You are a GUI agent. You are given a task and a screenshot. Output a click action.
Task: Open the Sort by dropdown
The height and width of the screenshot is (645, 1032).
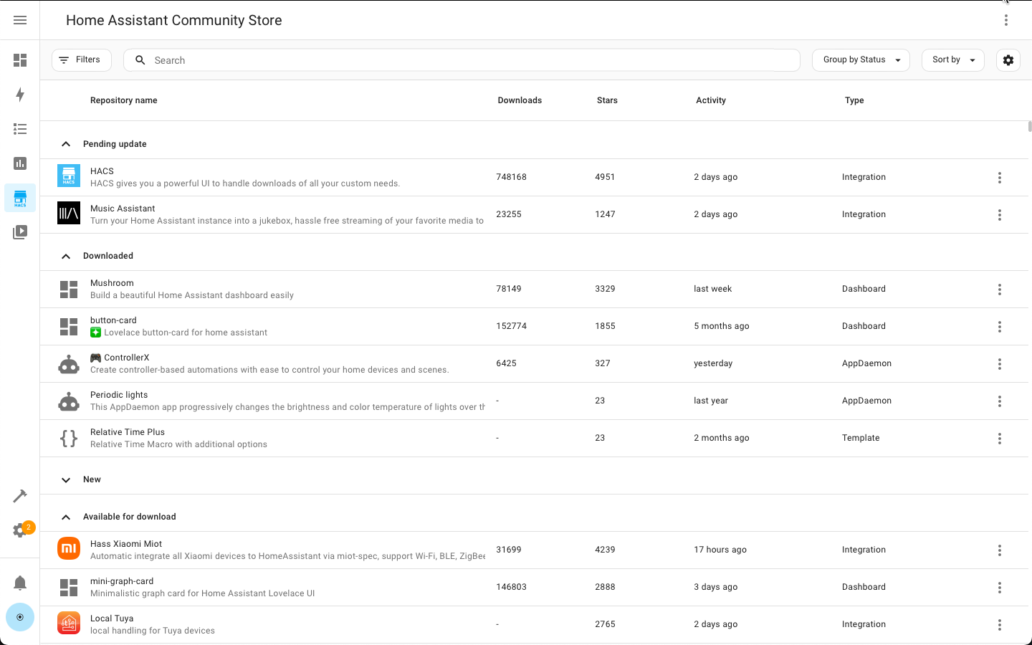[x=952, y=60]
